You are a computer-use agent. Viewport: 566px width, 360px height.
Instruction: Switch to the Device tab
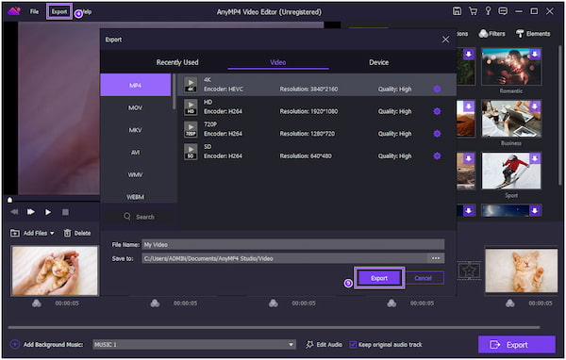point(378,62)
